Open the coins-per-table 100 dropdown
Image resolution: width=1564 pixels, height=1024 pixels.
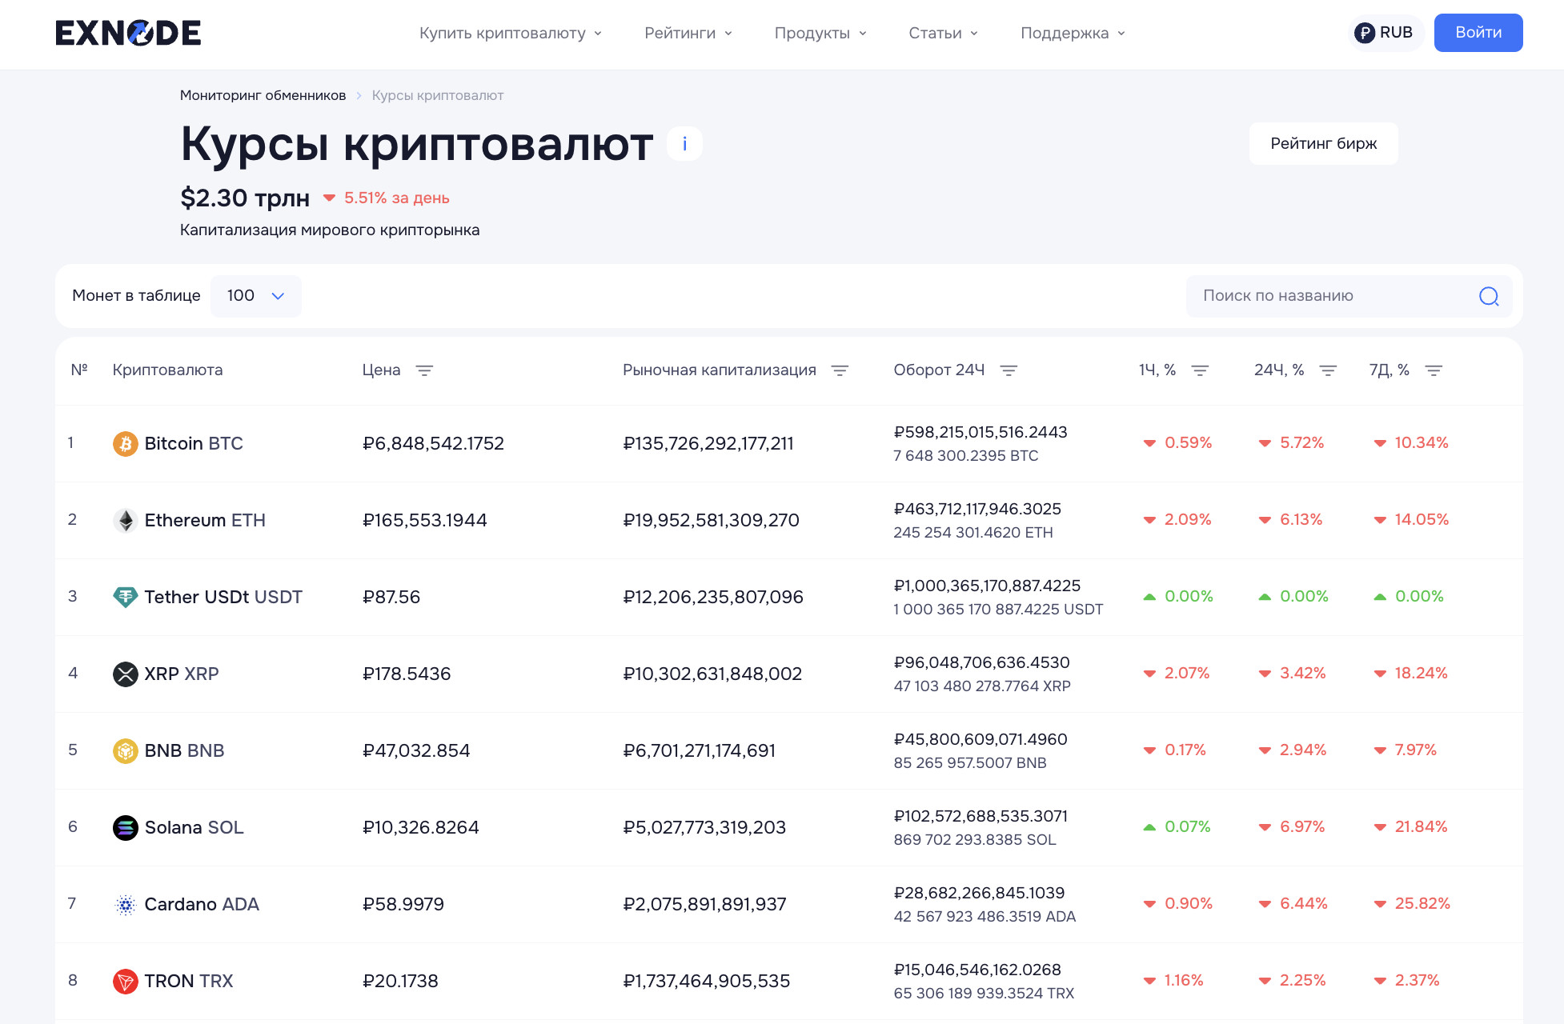[255, 296]
